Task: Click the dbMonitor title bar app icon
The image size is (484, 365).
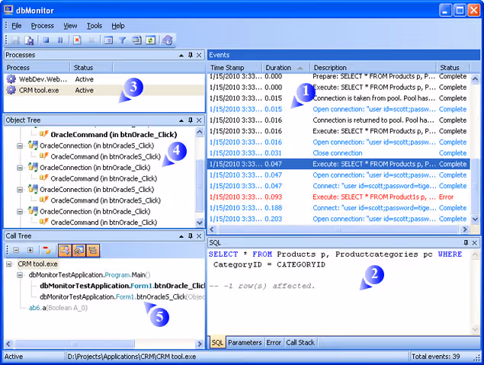Action: [8, 10]
